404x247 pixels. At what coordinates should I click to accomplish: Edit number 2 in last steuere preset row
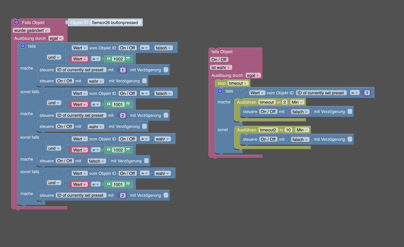[123, 195]
